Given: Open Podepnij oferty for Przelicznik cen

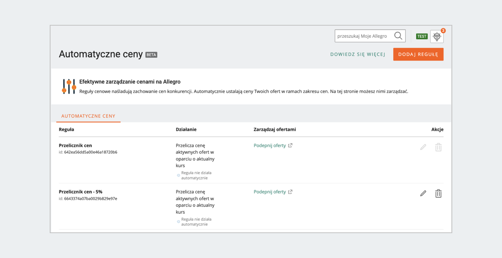Looking at the screenshot, I should pyautogui.click(x=270, y=146).
